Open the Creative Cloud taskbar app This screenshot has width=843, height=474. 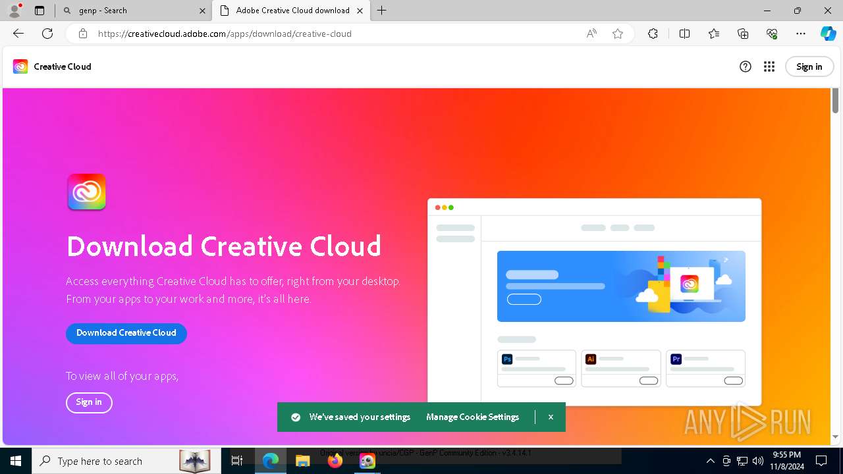point(367,461)
